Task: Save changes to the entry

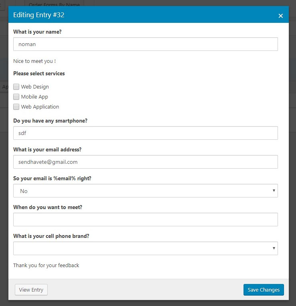Action: [x=264, y=290]
